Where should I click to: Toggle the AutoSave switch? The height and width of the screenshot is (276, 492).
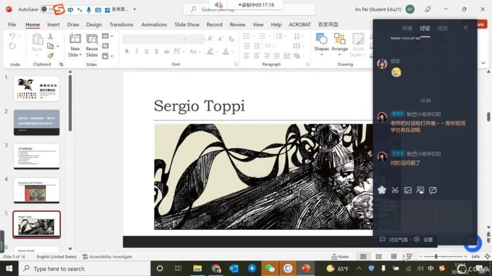point(46,9)
